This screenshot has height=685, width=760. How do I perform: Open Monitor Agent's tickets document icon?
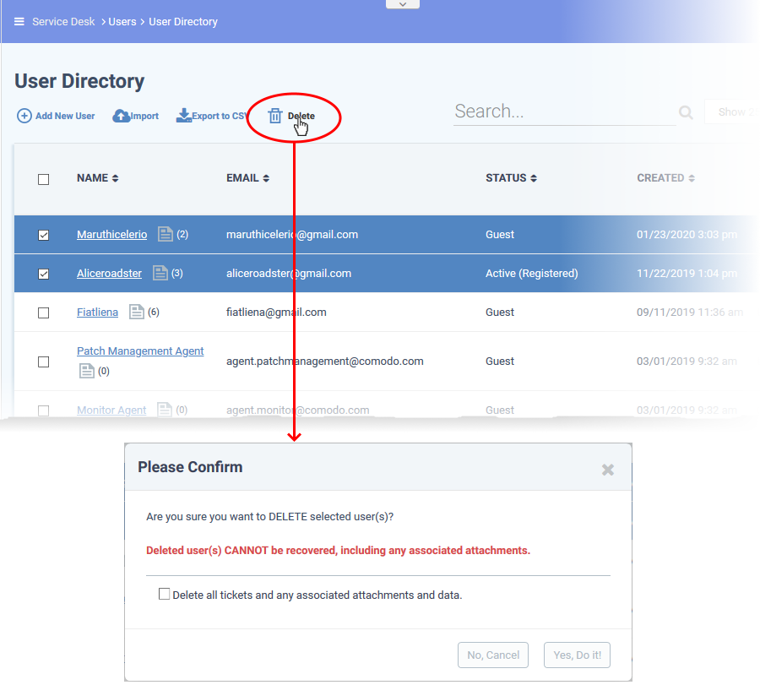(x=165, y=410)
